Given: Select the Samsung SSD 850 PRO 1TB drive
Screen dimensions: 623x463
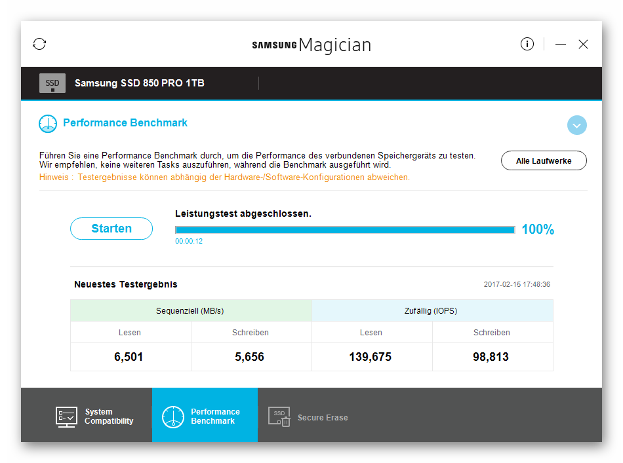Looking at the screenshot, I should (x=140, y=83).
